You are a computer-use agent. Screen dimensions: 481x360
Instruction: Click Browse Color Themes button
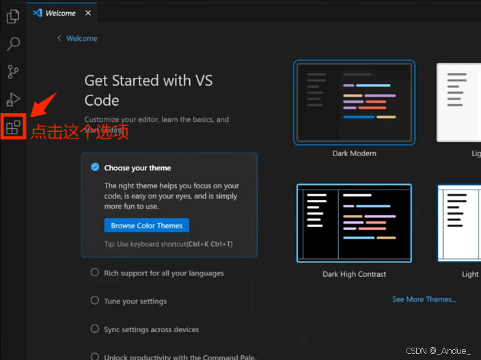pos(147,226)
